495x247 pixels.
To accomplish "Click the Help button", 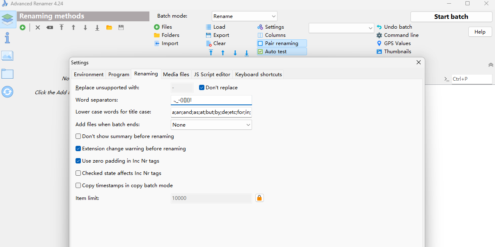I will [480, 32].
